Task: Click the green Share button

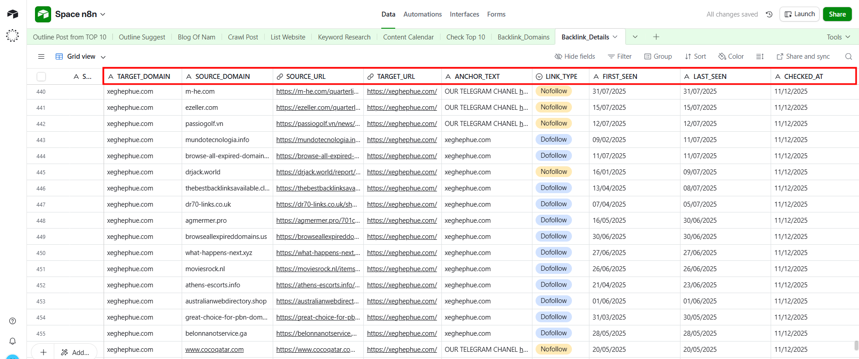Action: click(837, 14)
